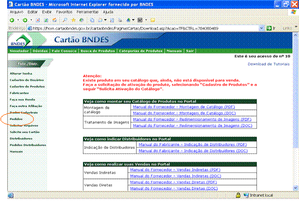The height and width of the screenshot is (208, 299).
Task: Open the Ajuda menu
Action: coord(108,12)
